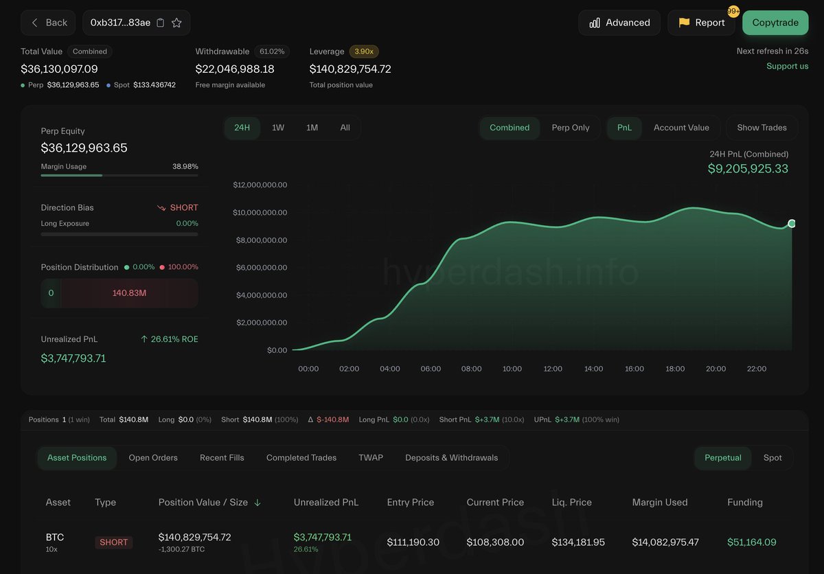Screen dimensions: 824x574
Task: Switch chart to Perp Only view
Action: point(571,127)
